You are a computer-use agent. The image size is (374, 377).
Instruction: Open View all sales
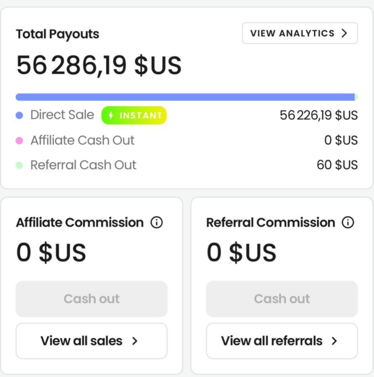(91, 341)
